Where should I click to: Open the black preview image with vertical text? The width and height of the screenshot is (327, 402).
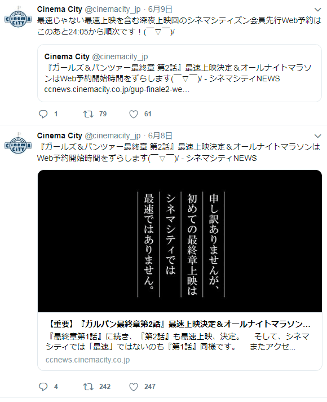[x=180, y=241]
